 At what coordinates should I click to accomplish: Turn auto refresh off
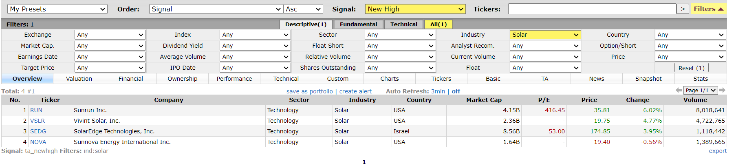pyautogui.click(x=456, y=91)
